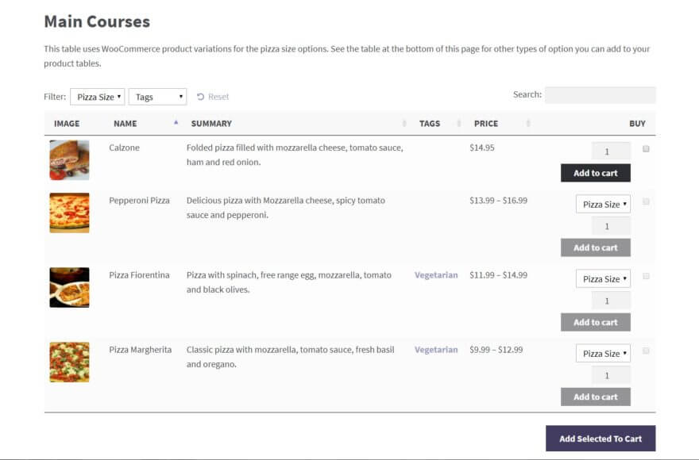699x460 pixels.
Task: Click the Pizza Margherita product thumbnail
Action: click(69, 361)
